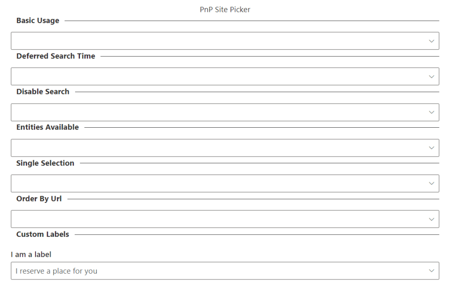Click the Basic Usage dropdown chevron icon
The width and height of the screenshot is (455, 295).
[431, 41]
